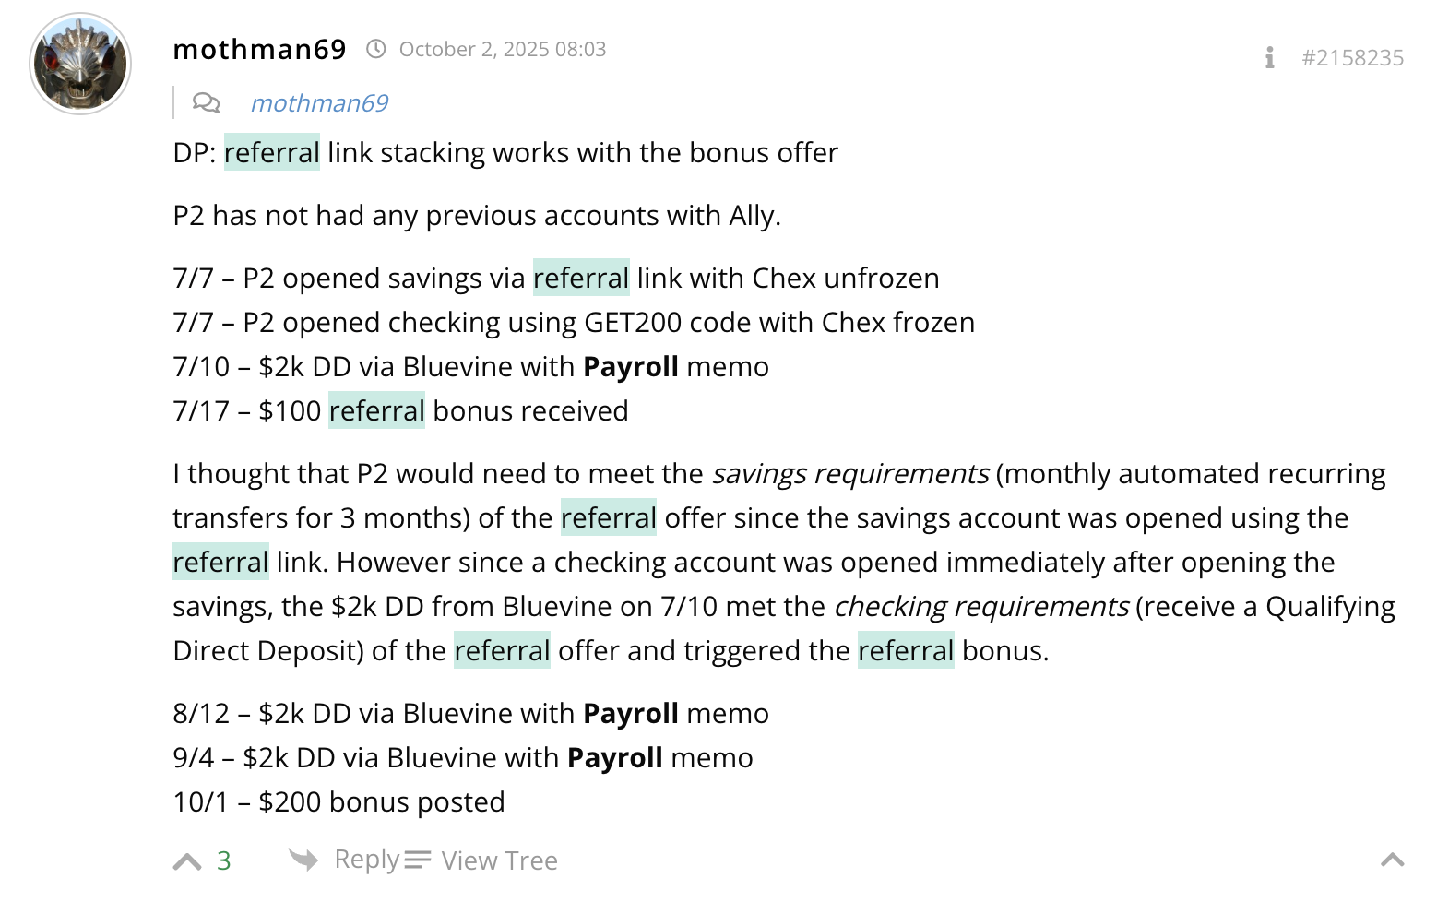Click the October 2, 2025 08:03 timestamp
Viewport: 1437px width, 902px height.
[x=503, y=49]
